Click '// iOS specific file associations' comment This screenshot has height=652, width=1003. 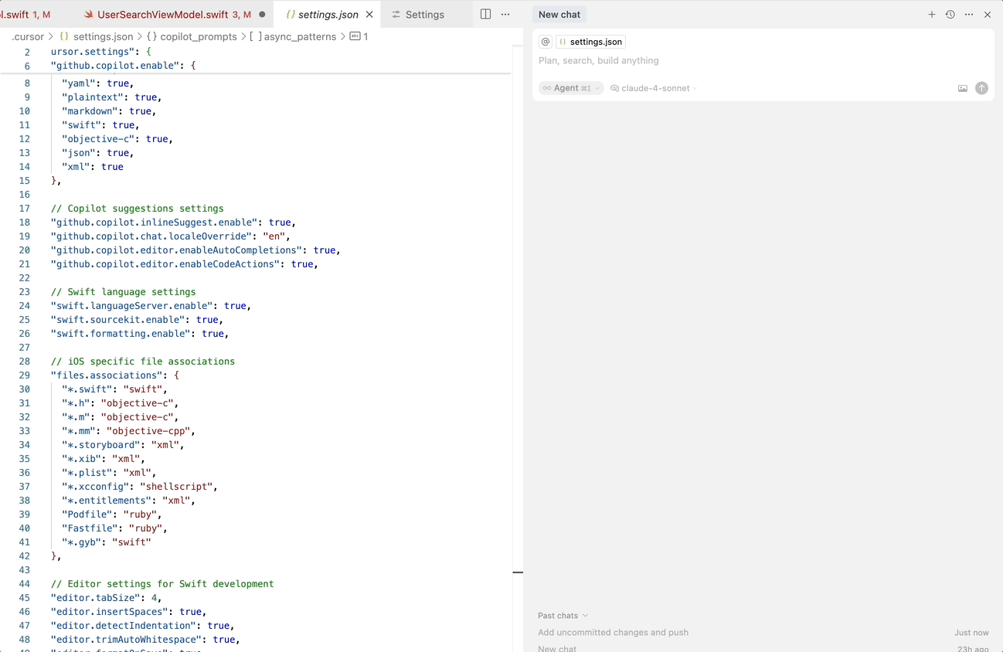143,362
